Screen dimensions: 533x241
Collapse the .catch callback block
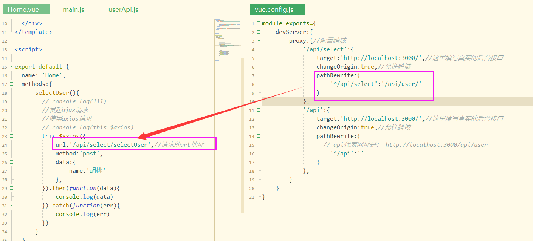pos(12,205)
